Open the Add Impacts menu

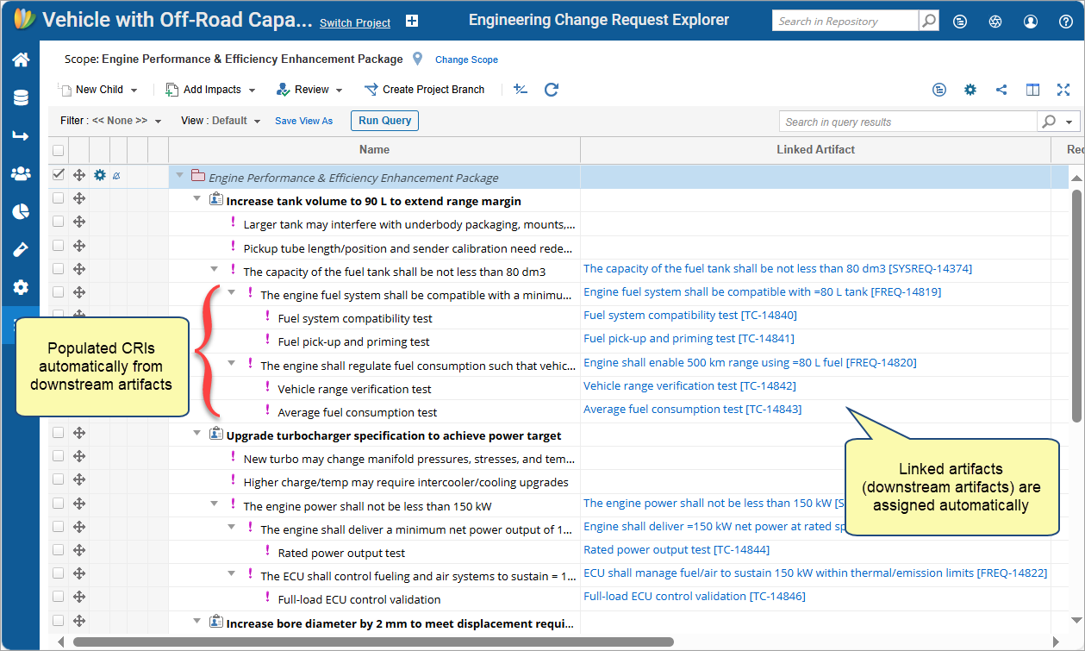211,90
